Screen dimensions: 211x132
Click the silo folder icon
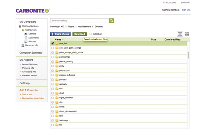pos(57,102)
